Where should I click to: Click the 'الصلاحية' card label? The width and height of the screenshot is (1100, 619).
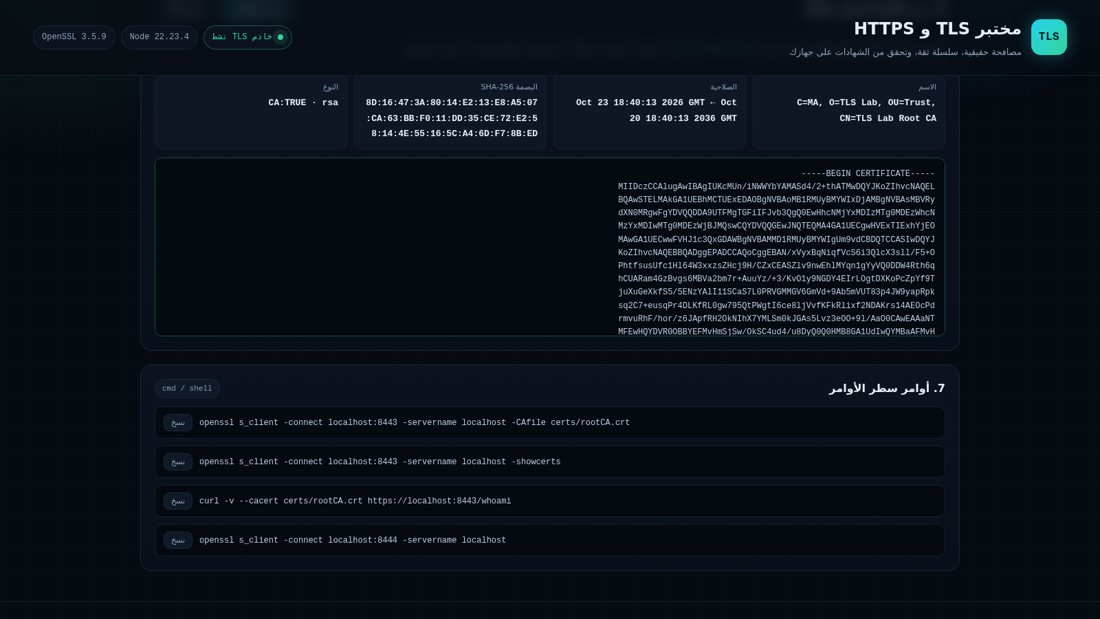[723, 87]
